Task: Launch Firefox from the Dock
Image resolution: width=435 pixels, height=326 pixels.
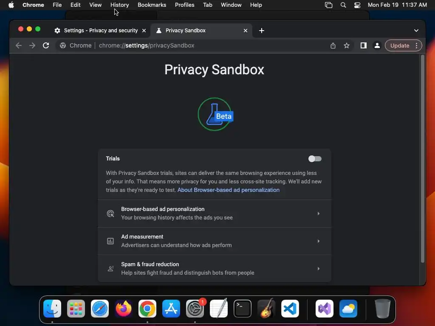Action: pos(124,309)
